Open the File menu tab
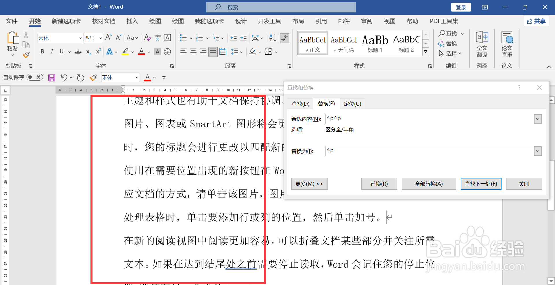The width and height of the screenshot is (555, 285). (x=12, y=21)
